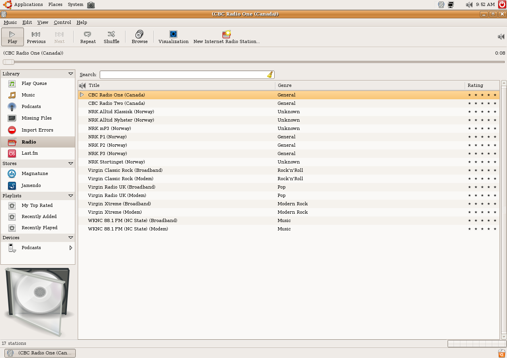Screen dimensions: 507x358
Task: Select Virgin Radio UK (Modem) station
Action: coord(289,195)
